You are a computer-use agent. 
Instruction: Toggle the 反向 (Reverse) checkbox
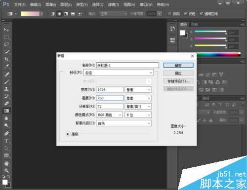tap(169, 14)
